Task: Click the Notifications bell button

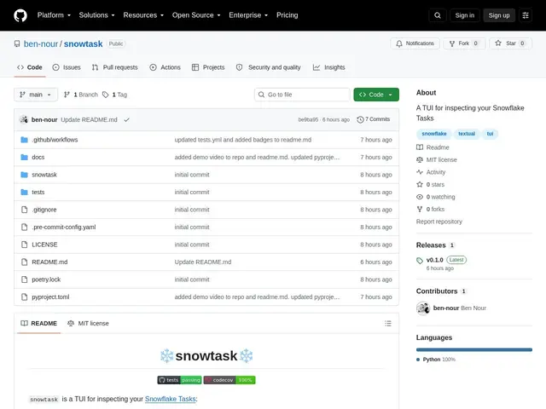Action: coord(415,43)
